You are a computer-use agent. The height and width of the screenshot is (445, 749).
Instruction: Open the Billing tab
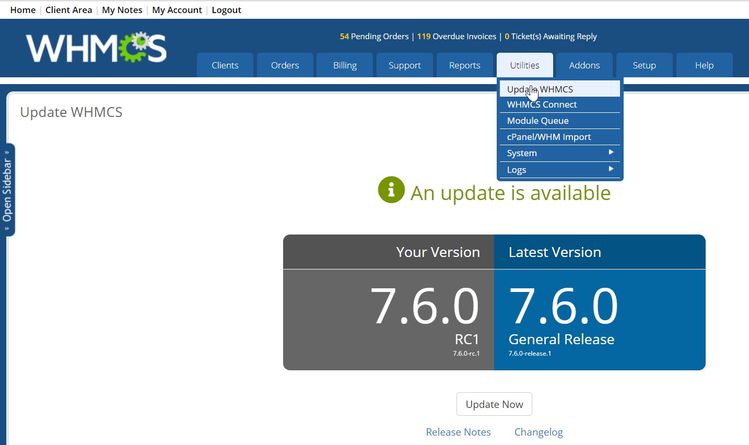[x=345, y=65]
